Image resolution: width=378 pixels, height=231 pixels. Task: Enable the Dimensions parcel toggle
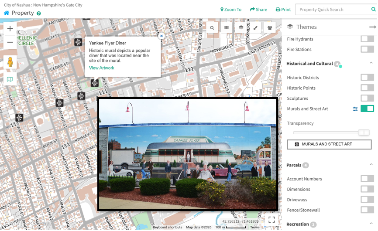point(368,189)
